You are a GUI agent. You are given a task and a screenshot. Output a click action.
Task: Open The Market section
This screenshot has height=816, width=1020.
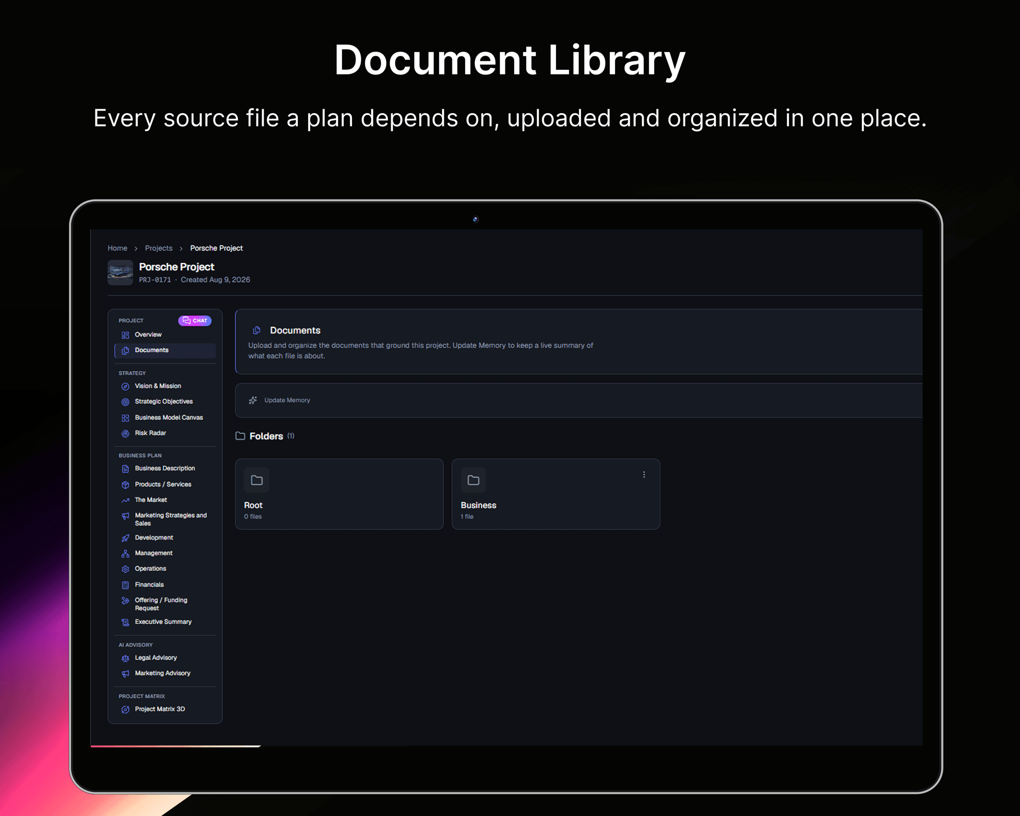(x=165, y=500)
